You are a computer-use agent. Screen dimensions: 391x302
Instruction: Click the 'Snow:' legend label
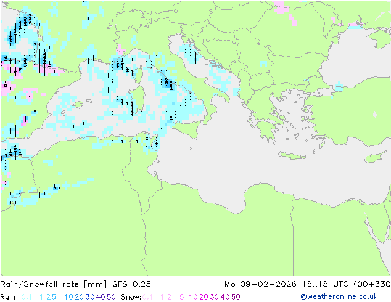(131, 297)
